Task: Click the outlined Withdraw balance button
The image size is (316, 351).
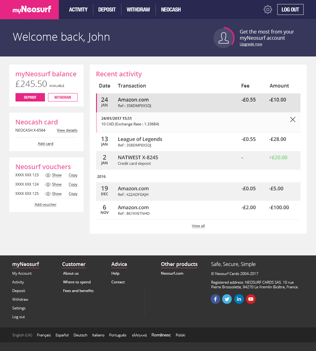Action: [x=63, y=97]
